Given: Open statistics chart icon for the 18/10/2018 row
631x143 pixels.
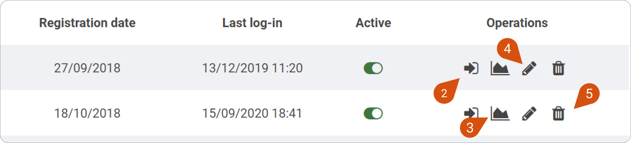Looking at the screenshot, I should pos(500,113).
